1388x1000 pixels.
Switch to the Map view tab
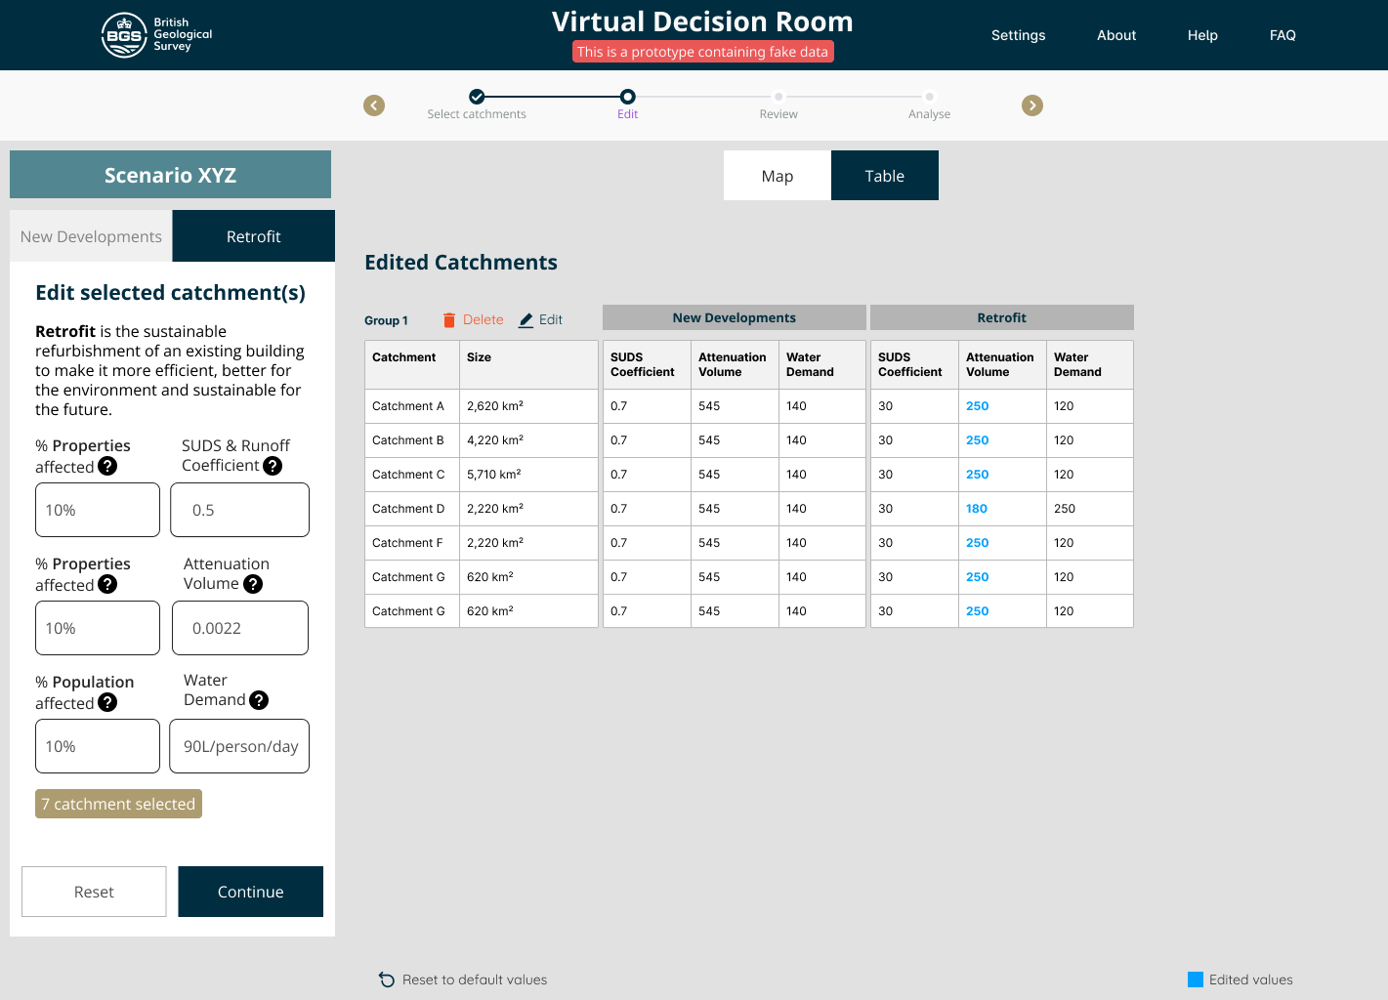(778, 176)
